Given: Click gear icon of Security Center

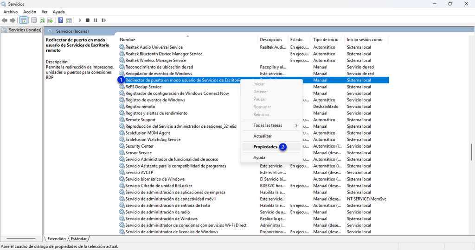Looking at the screenshot, I should coord(122,146).
